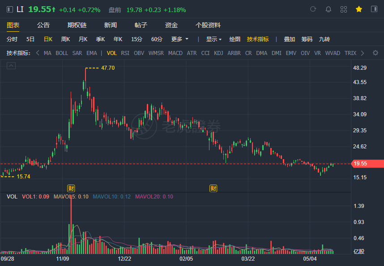384x266 pixels.
Task: Click the 绘图 drawing button
Action: coord(235,39)
